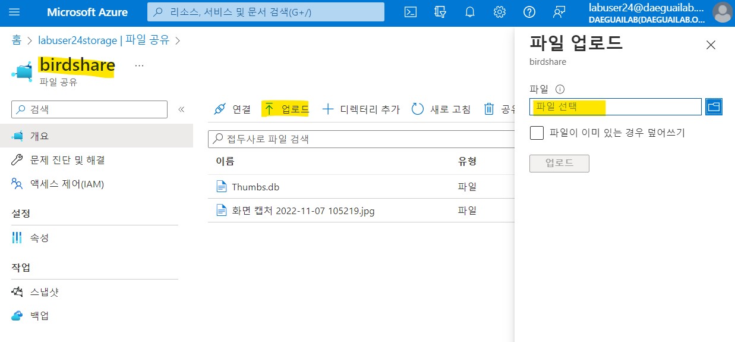This screenshot has height=342, width=735.
Task: Click the sidebar 검색 search box
Action: [x=90, y=109]
